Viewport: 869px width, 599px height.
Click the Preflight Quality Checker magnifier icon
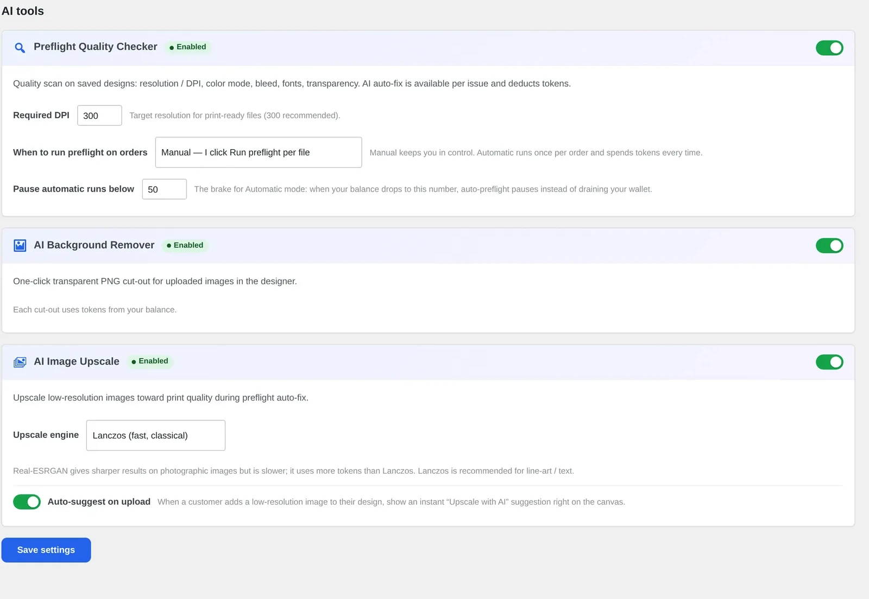[x=20, y=48]
